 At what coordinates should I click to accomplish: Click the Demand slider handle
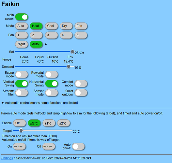[x=69, y=67]
